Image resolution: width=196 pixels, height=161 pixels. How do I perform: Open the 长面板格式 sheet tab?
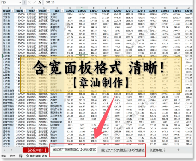click(x=158, y=150)
